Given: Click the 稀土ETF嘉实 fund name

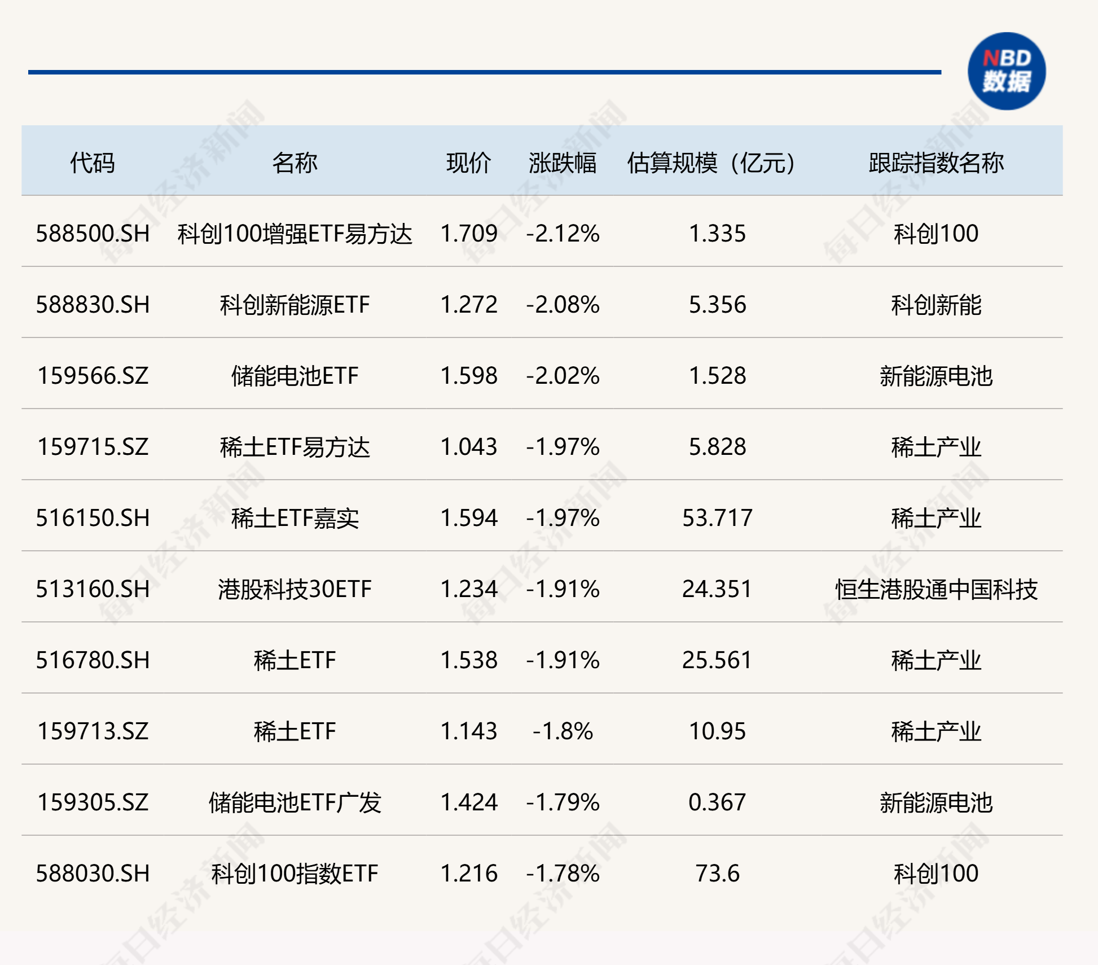Looking at the screenshot, I should (x=295, y=518).
